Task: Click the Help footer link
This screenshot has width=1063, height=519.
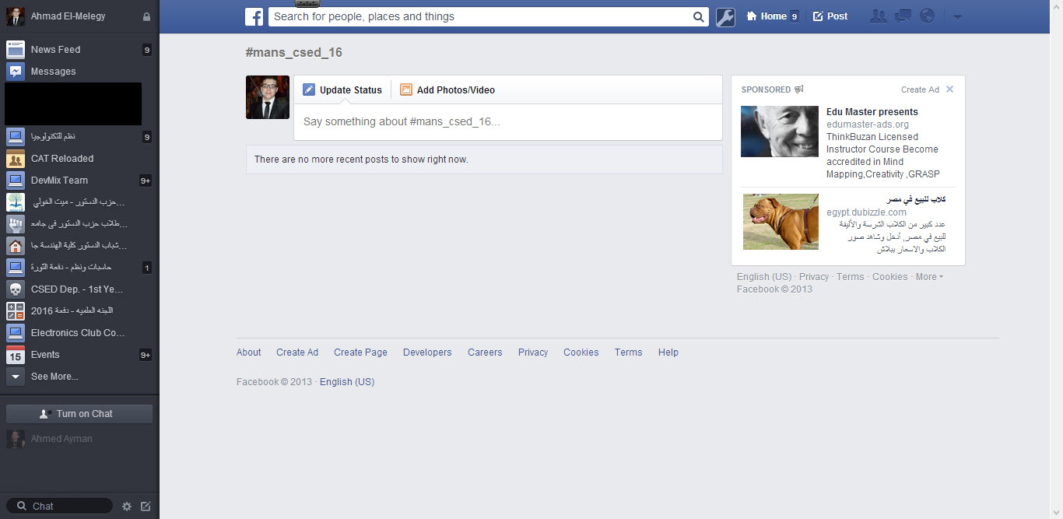Action: [x=668, y=352]
